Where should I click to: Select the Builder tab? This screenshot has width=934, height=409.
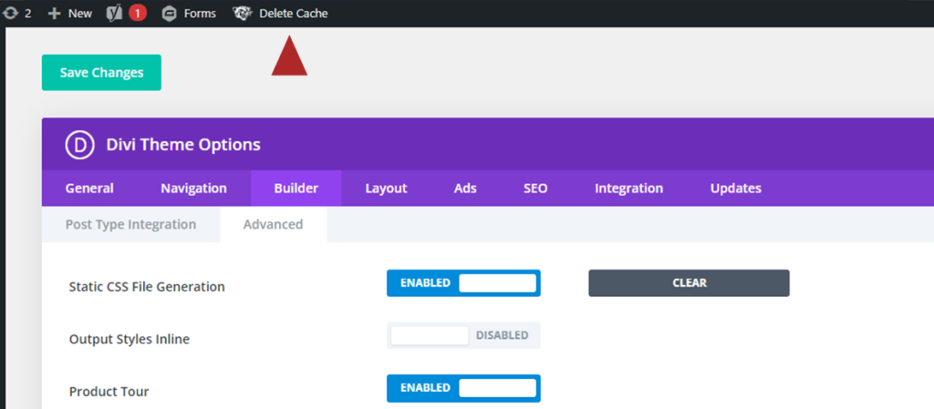point(296,189)
